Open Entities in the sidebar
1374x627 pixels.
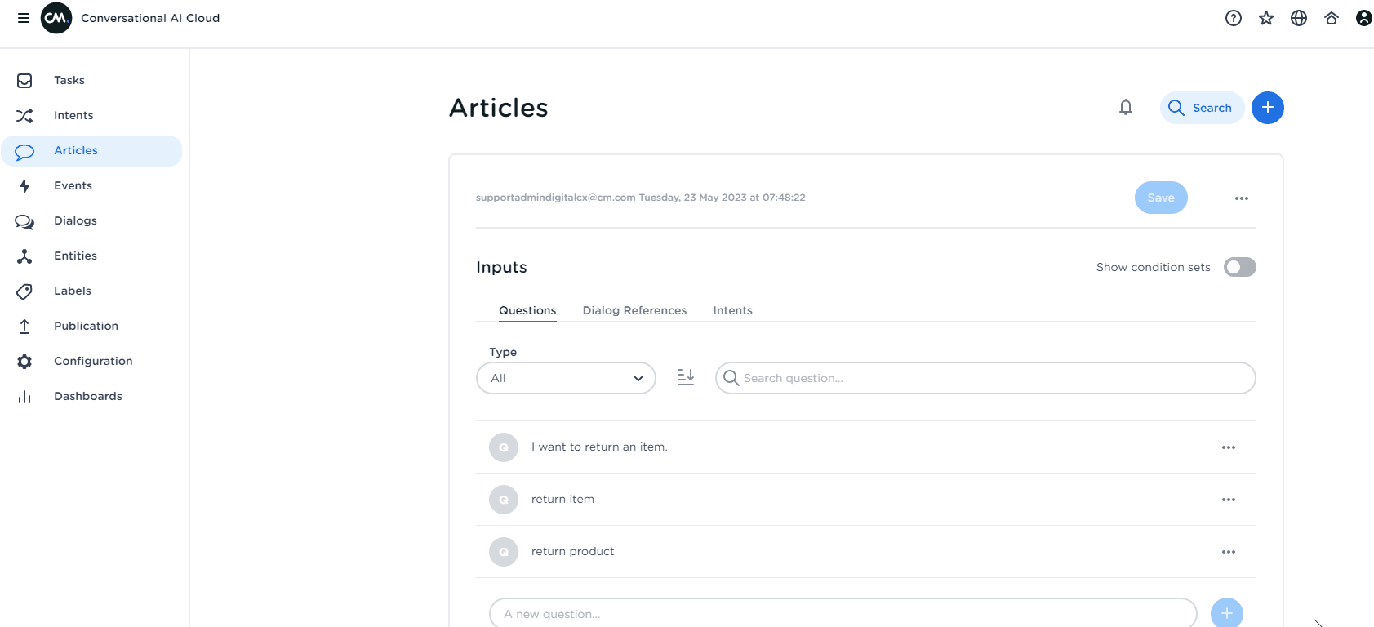[x=75, y=256]
